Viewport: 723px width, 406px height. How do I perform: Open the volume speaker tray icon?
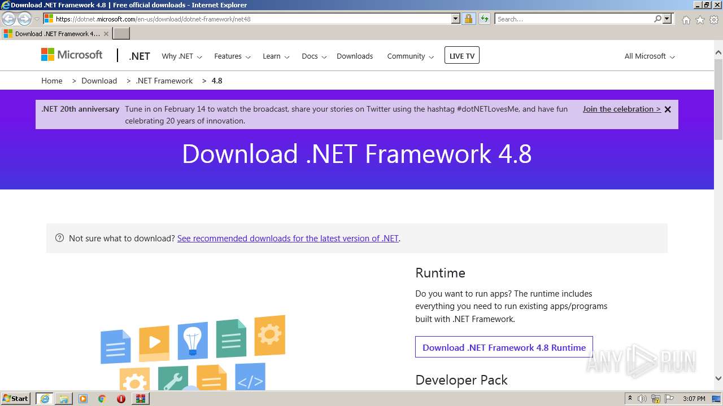642,399
